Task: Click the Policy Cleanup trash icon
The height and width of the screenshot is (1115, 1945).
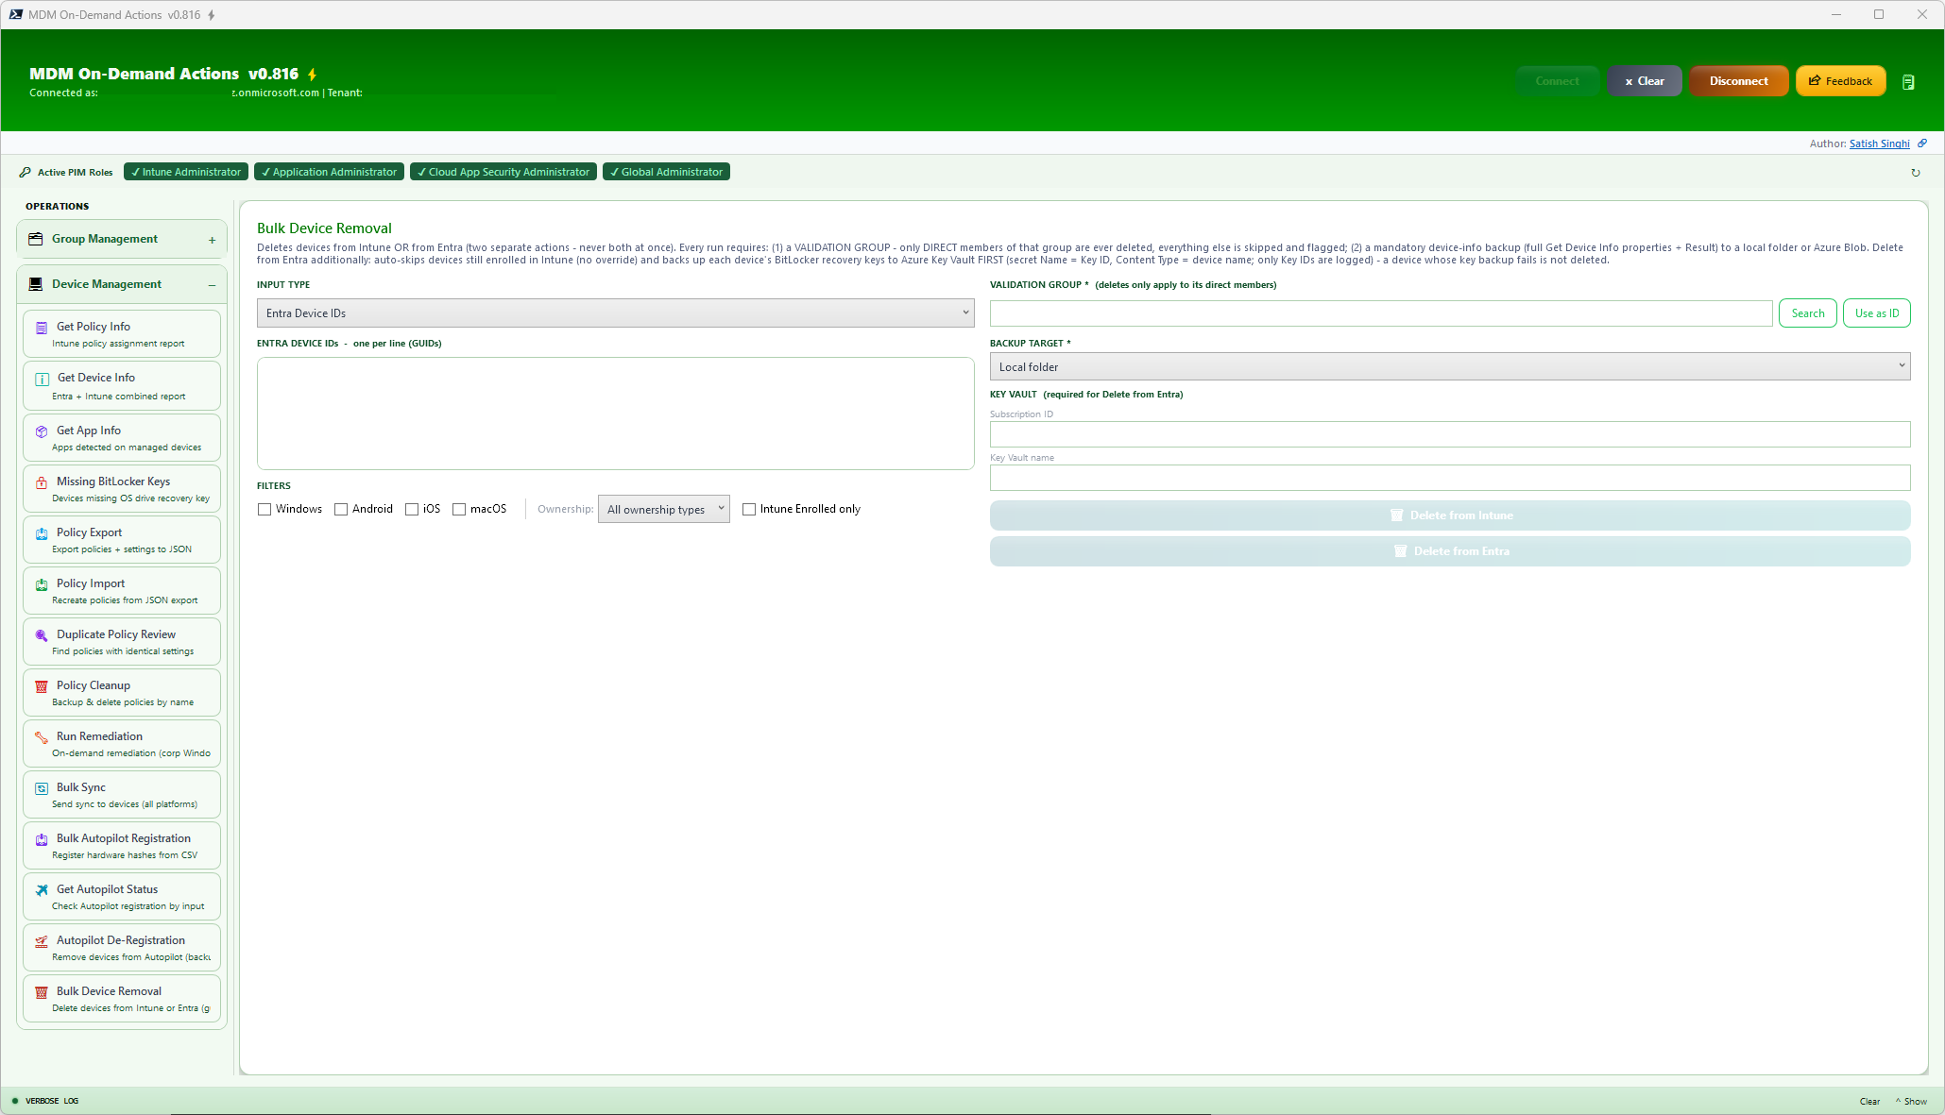Action: pyautogui.click(x=42, y=686)
